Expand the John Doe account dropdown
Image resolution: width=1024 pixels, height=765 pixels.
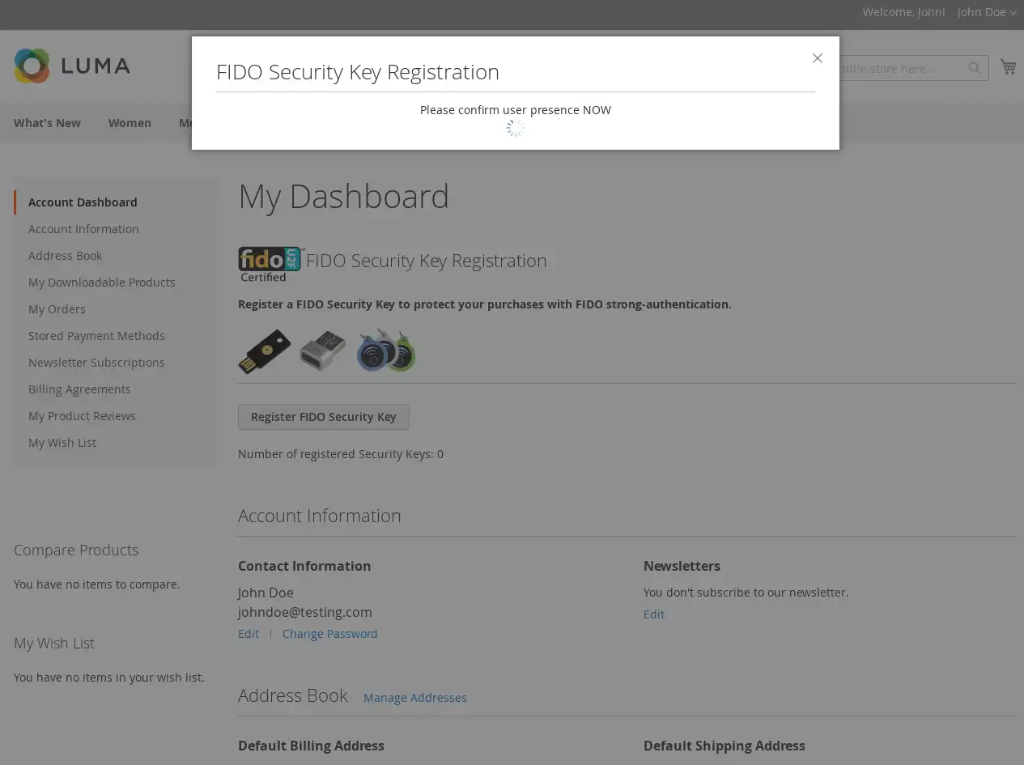(x=986, y=12)
